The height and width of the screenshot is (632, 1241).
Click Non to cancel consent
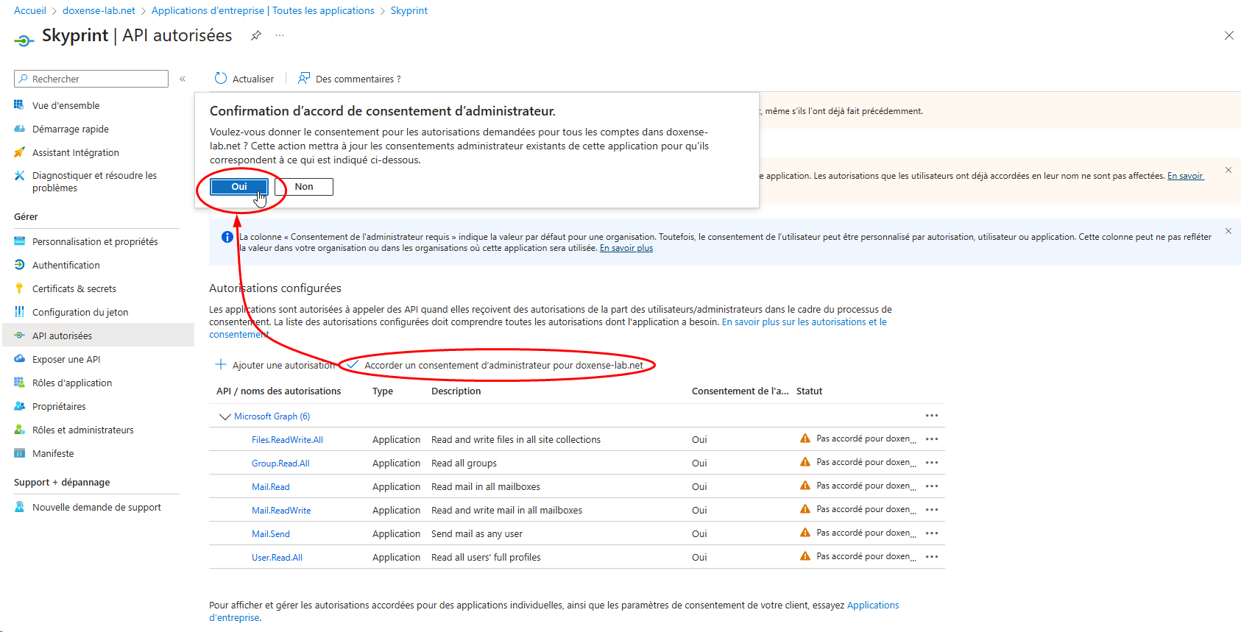point(304,187)
